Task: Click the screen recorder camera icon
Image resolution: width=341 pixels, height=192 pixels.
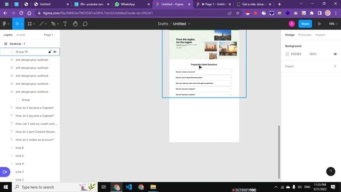Action: [5, 172]
